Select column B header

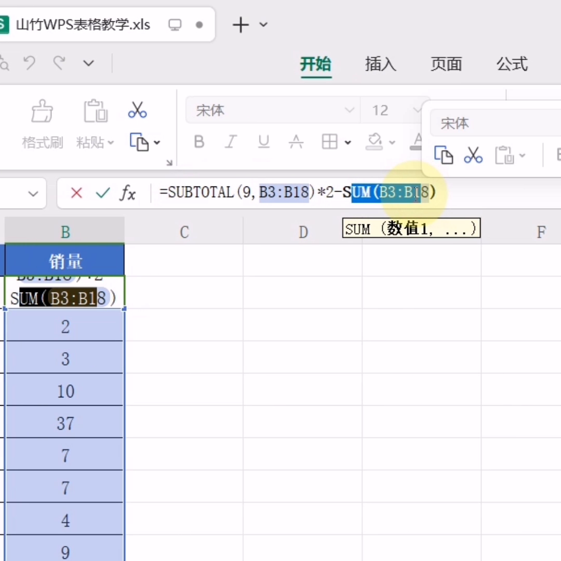[x=65, y=231]
